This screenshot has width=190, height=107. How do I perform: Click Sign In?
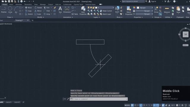coord(152,1)
